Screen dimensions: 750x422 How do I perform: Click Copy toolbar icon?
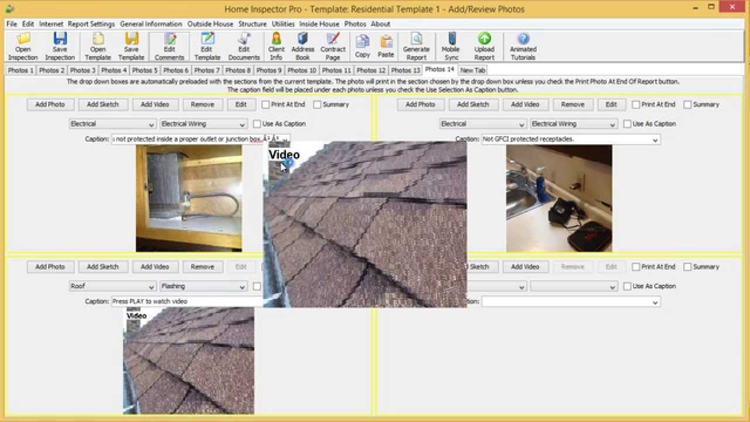pyautogui.click(x=362, y=46)
